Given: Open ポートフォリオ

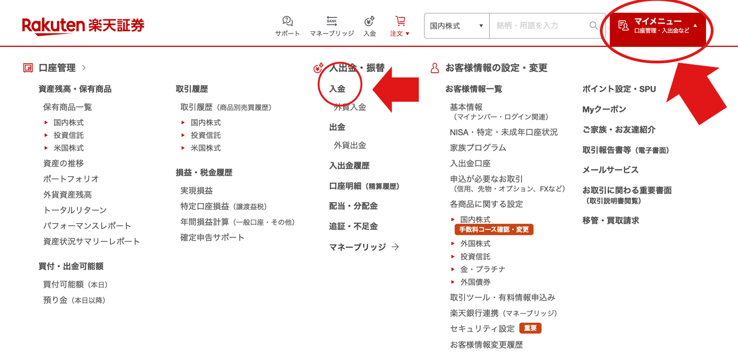Looking at the screenshot, I should 71,179.
